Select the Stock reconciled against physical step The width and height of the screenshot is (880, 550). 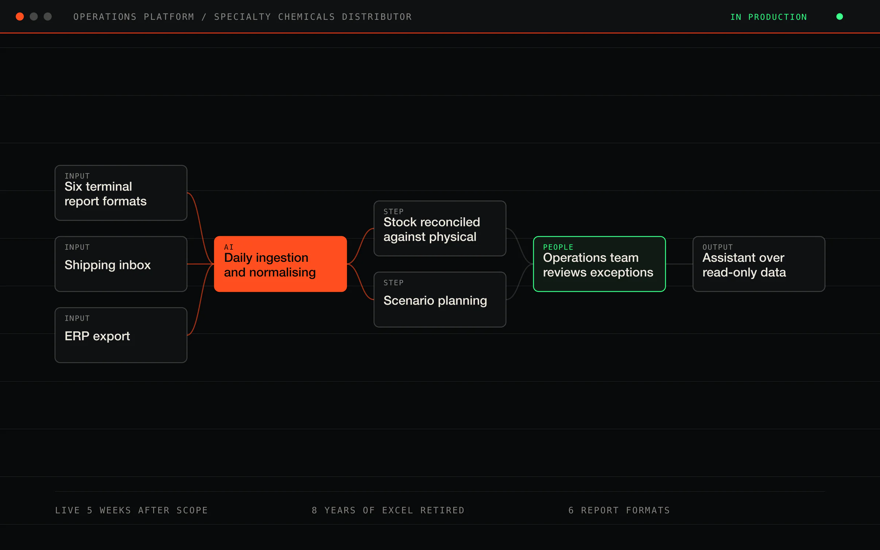click(440, 228)
